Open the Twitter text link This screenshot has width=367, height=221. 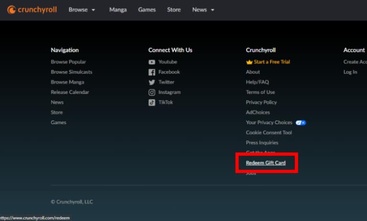(x=166, y=82)
